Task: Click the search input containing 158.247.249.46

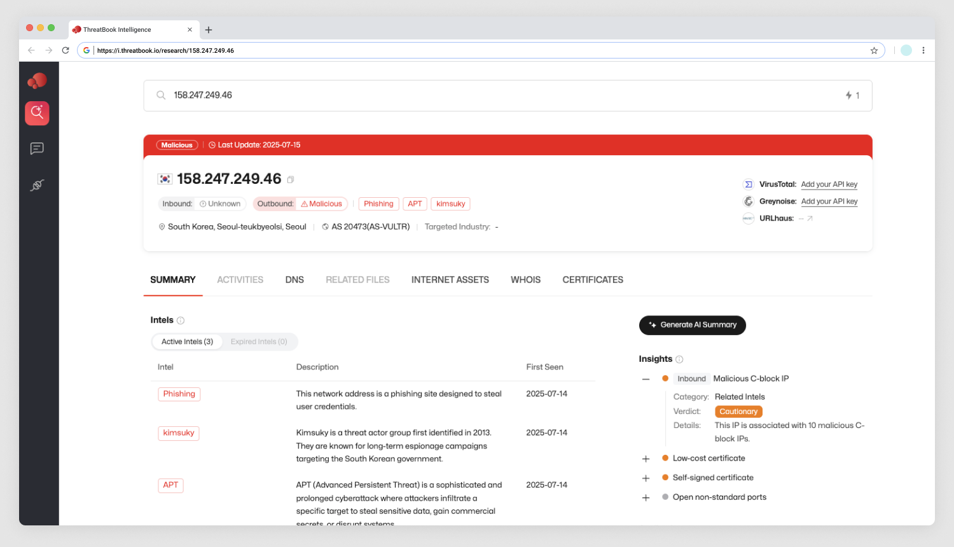Action: tap(445, 95)
